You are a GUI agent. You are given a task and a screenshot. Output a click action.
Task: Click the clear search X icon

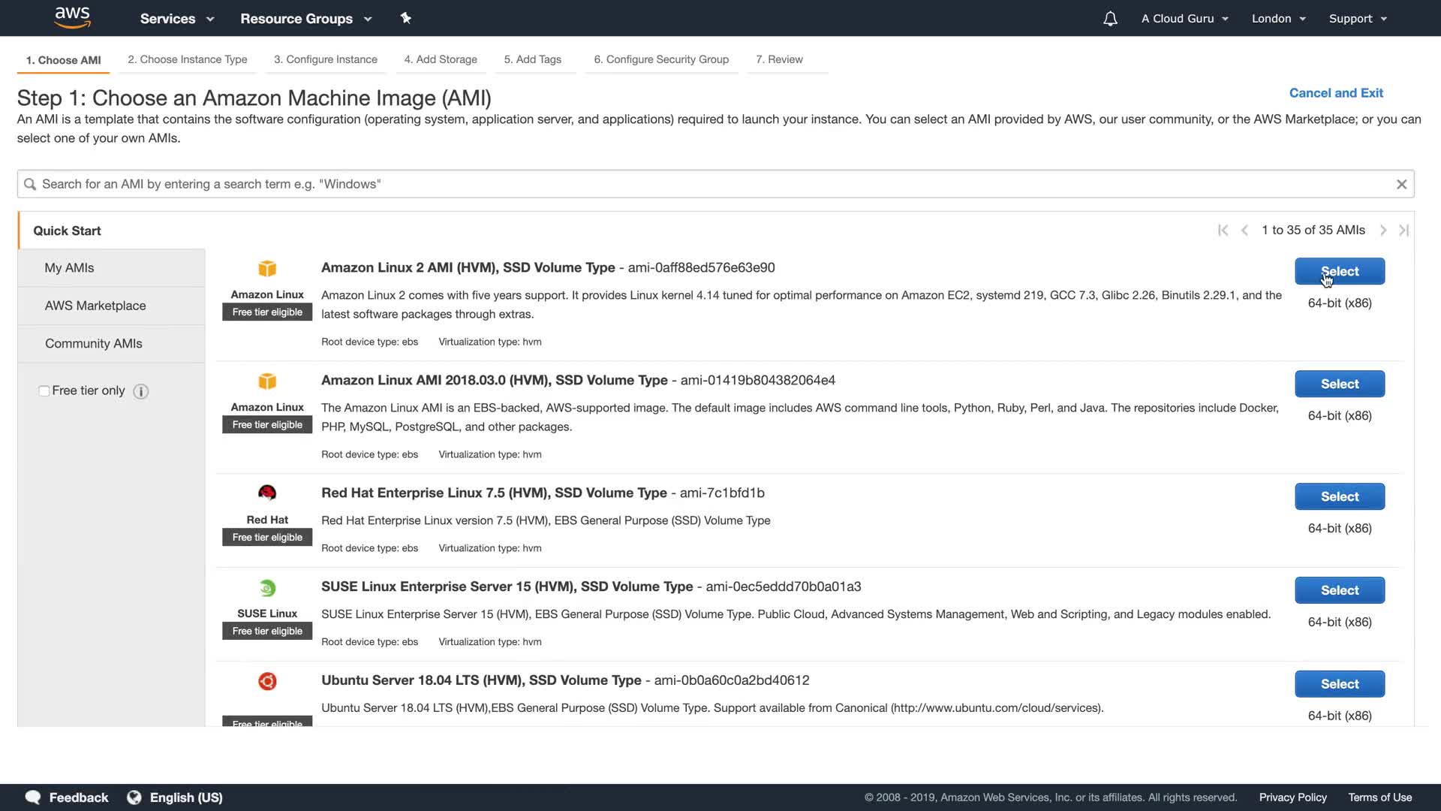point(1401,184)
